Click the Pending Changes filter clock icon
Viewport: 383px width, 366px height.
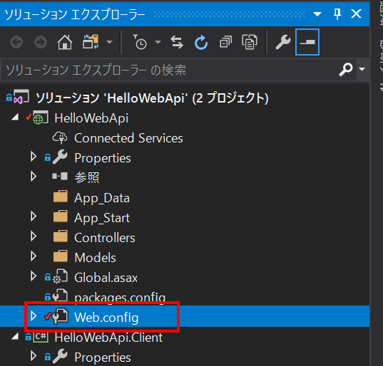click(140, 42)
